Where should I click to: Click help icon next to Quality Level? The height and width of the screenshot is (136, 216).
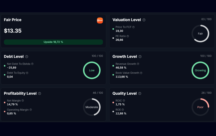point(139,94)
